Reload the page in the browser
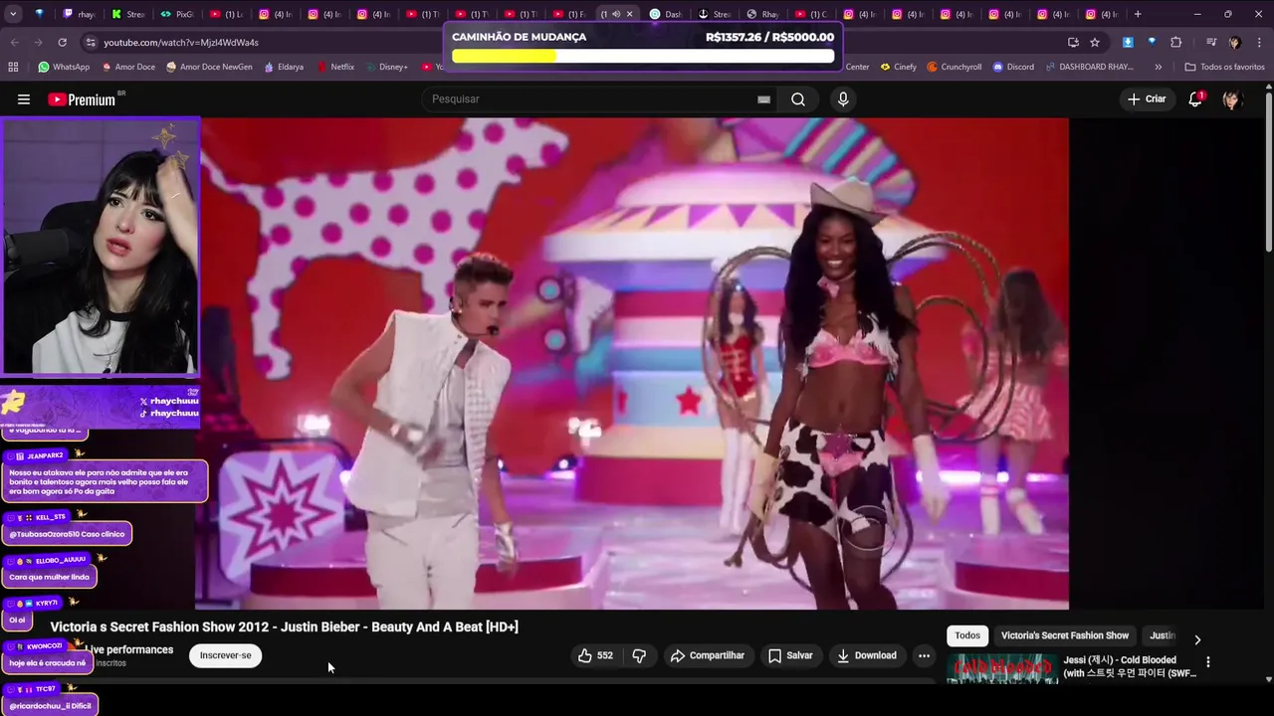 (62, 42)
